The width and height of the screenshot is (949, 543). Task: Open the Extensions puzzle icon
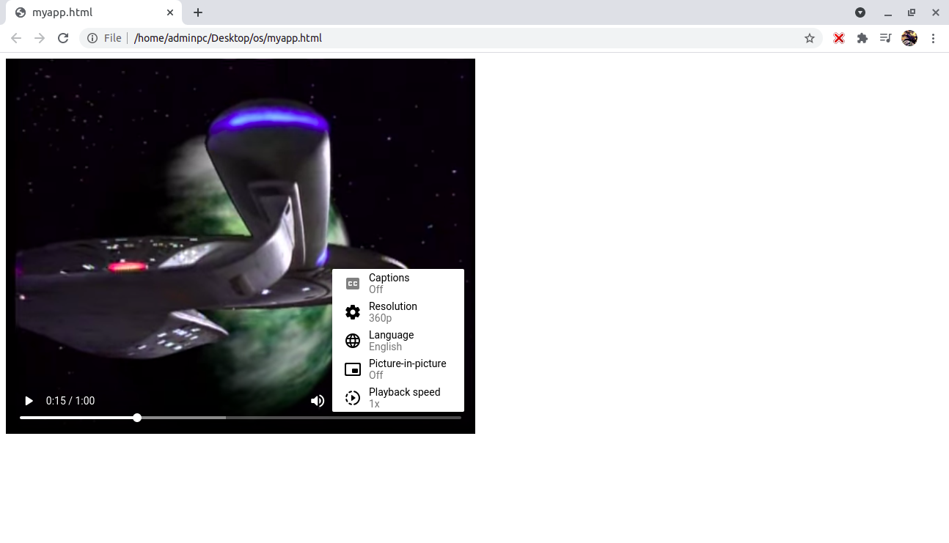tap(862, 38)
